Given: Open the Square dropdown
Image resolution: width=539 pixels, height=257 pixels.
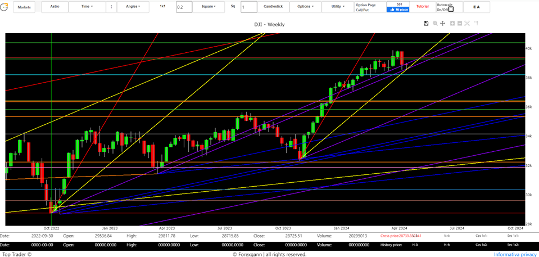Looking at the screenshot, I should (x=207, y=7).
